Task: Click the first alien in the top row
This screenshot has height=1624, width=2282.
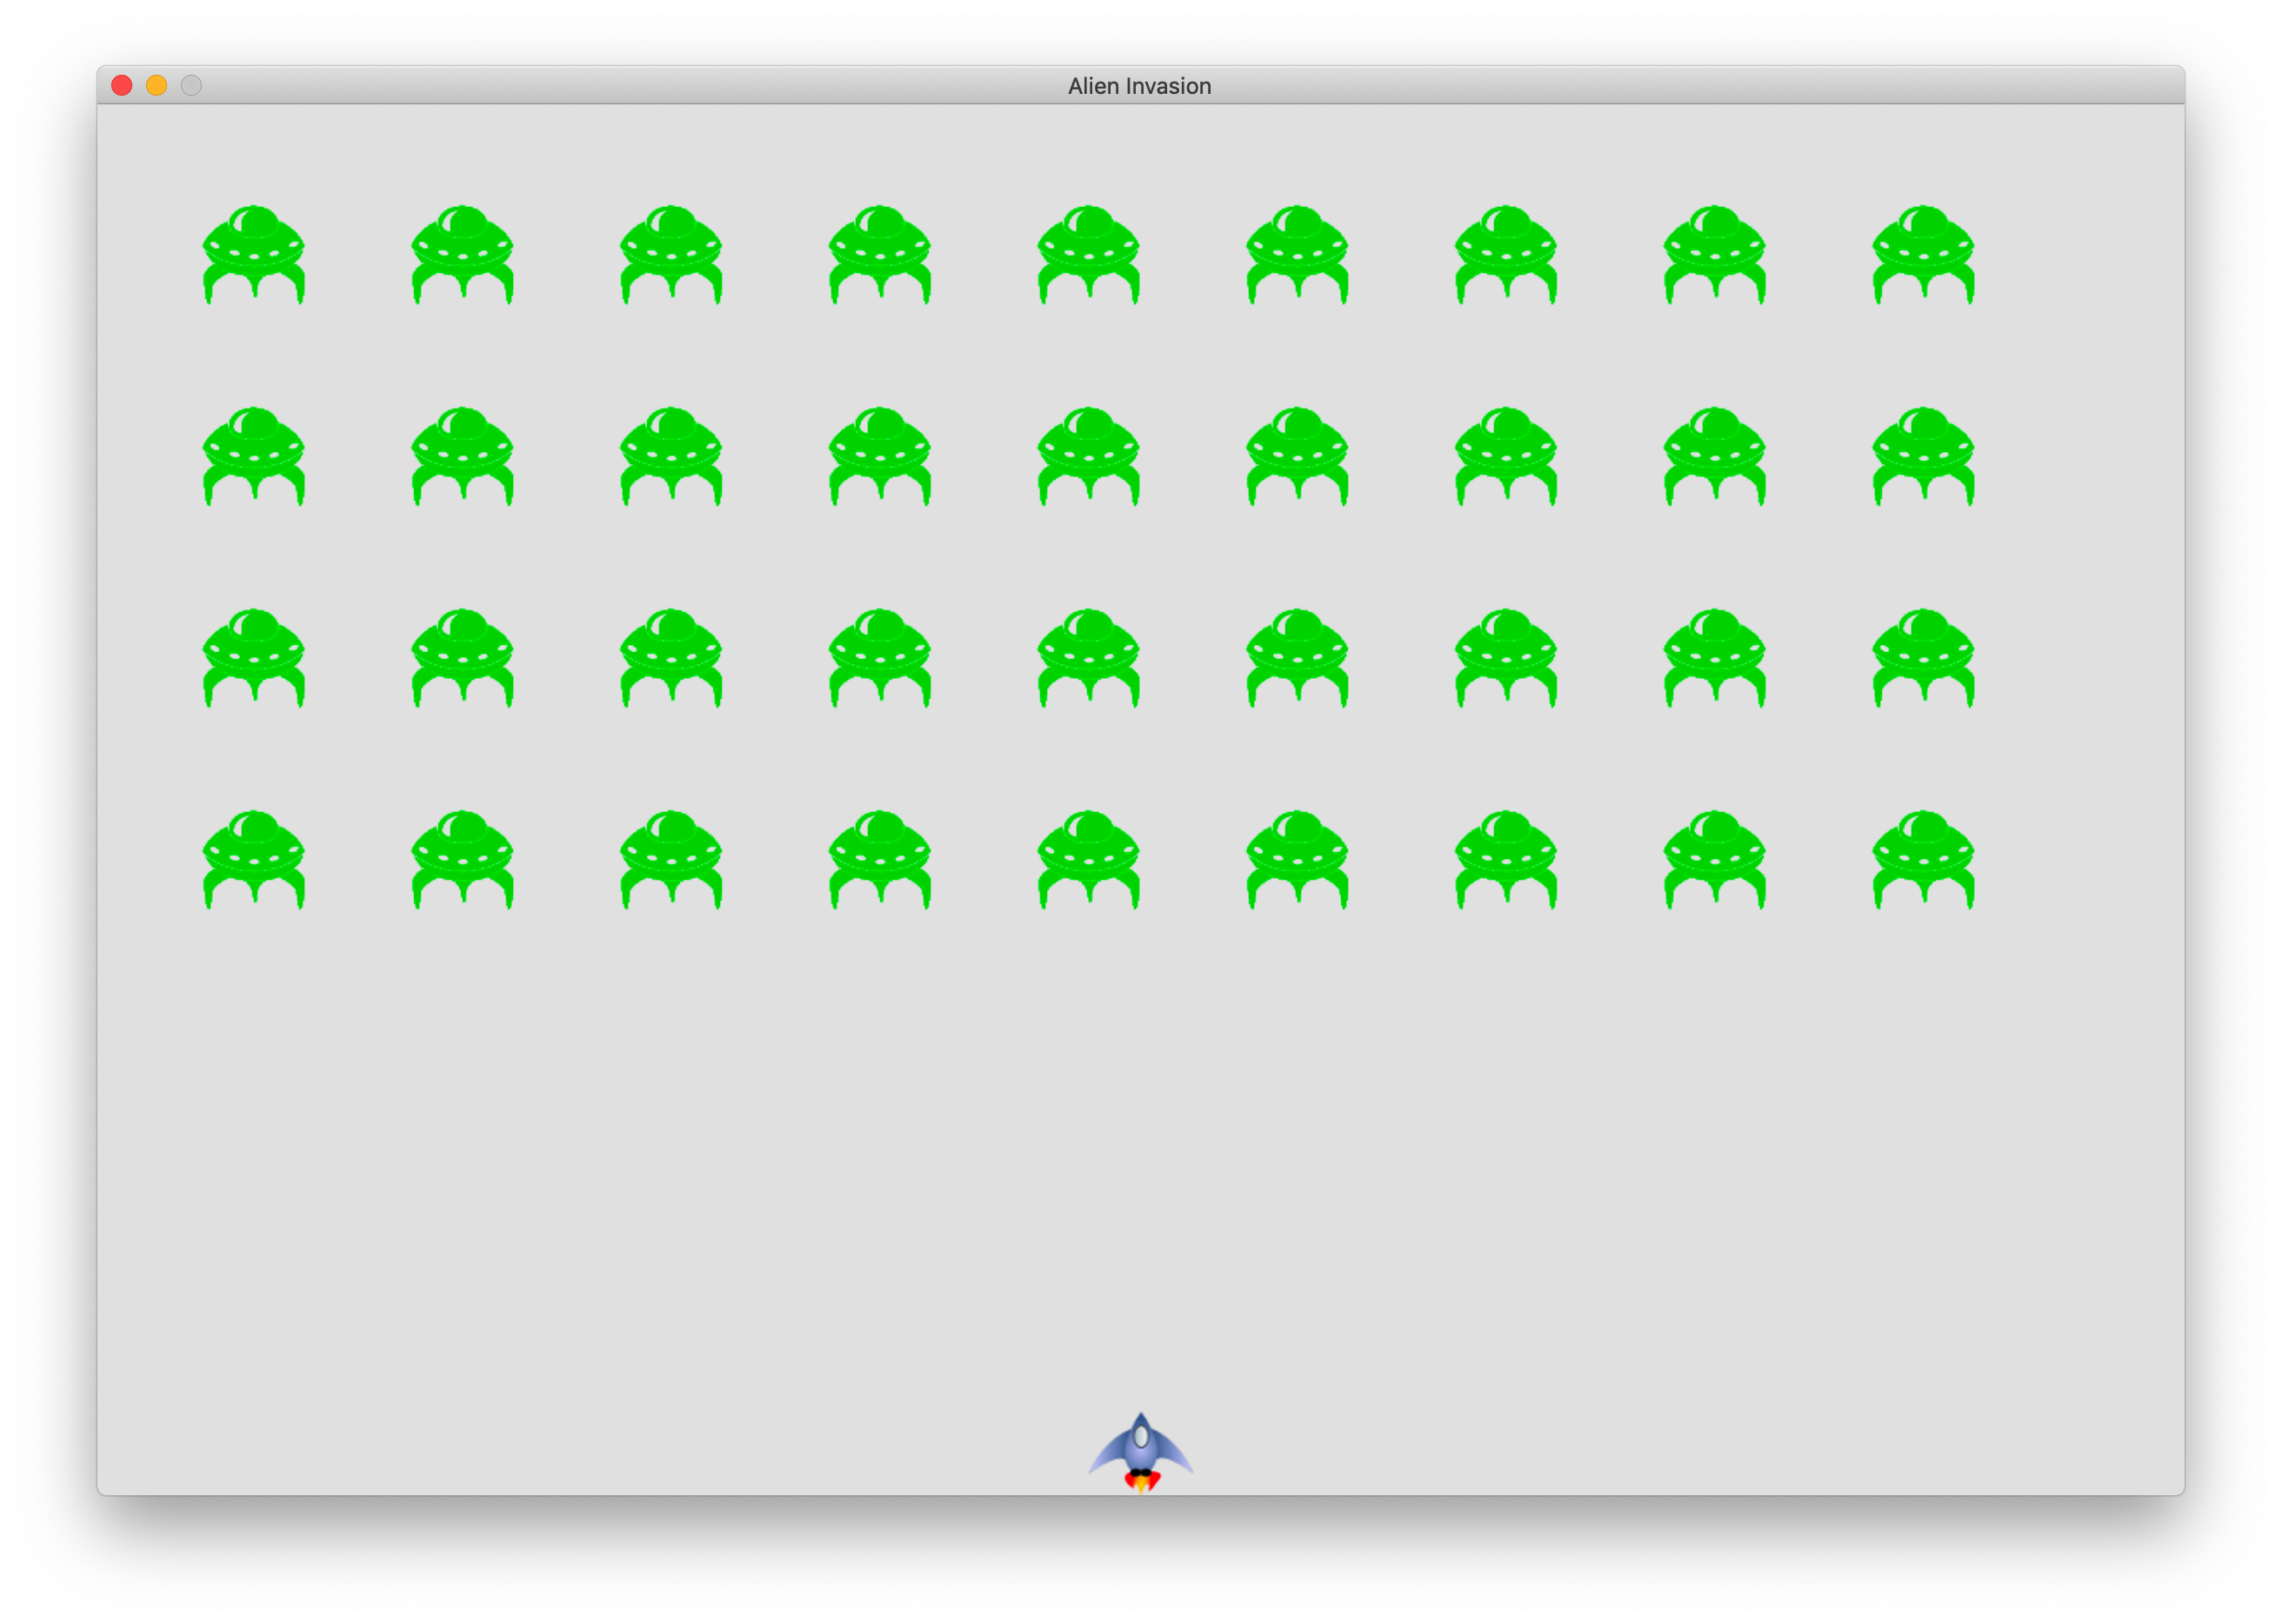Action: click(254, 254)
